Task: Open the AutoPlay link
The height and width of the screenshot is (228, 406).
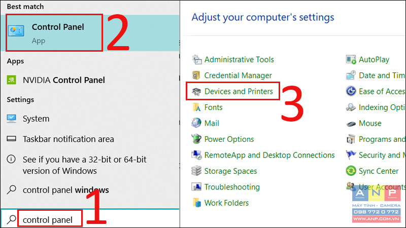Action: pos(374,60)
